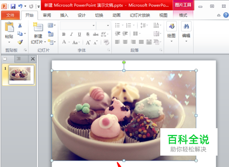Close the slide thumbnail pane

pyautogui.click(x=33, y=59)
